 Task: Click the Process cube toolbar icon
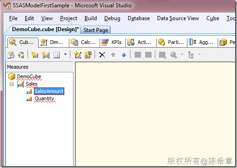click(x=11, y=55)
